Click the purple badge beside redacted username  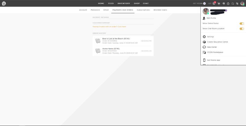pyautogui.click(x=226, y=10)
